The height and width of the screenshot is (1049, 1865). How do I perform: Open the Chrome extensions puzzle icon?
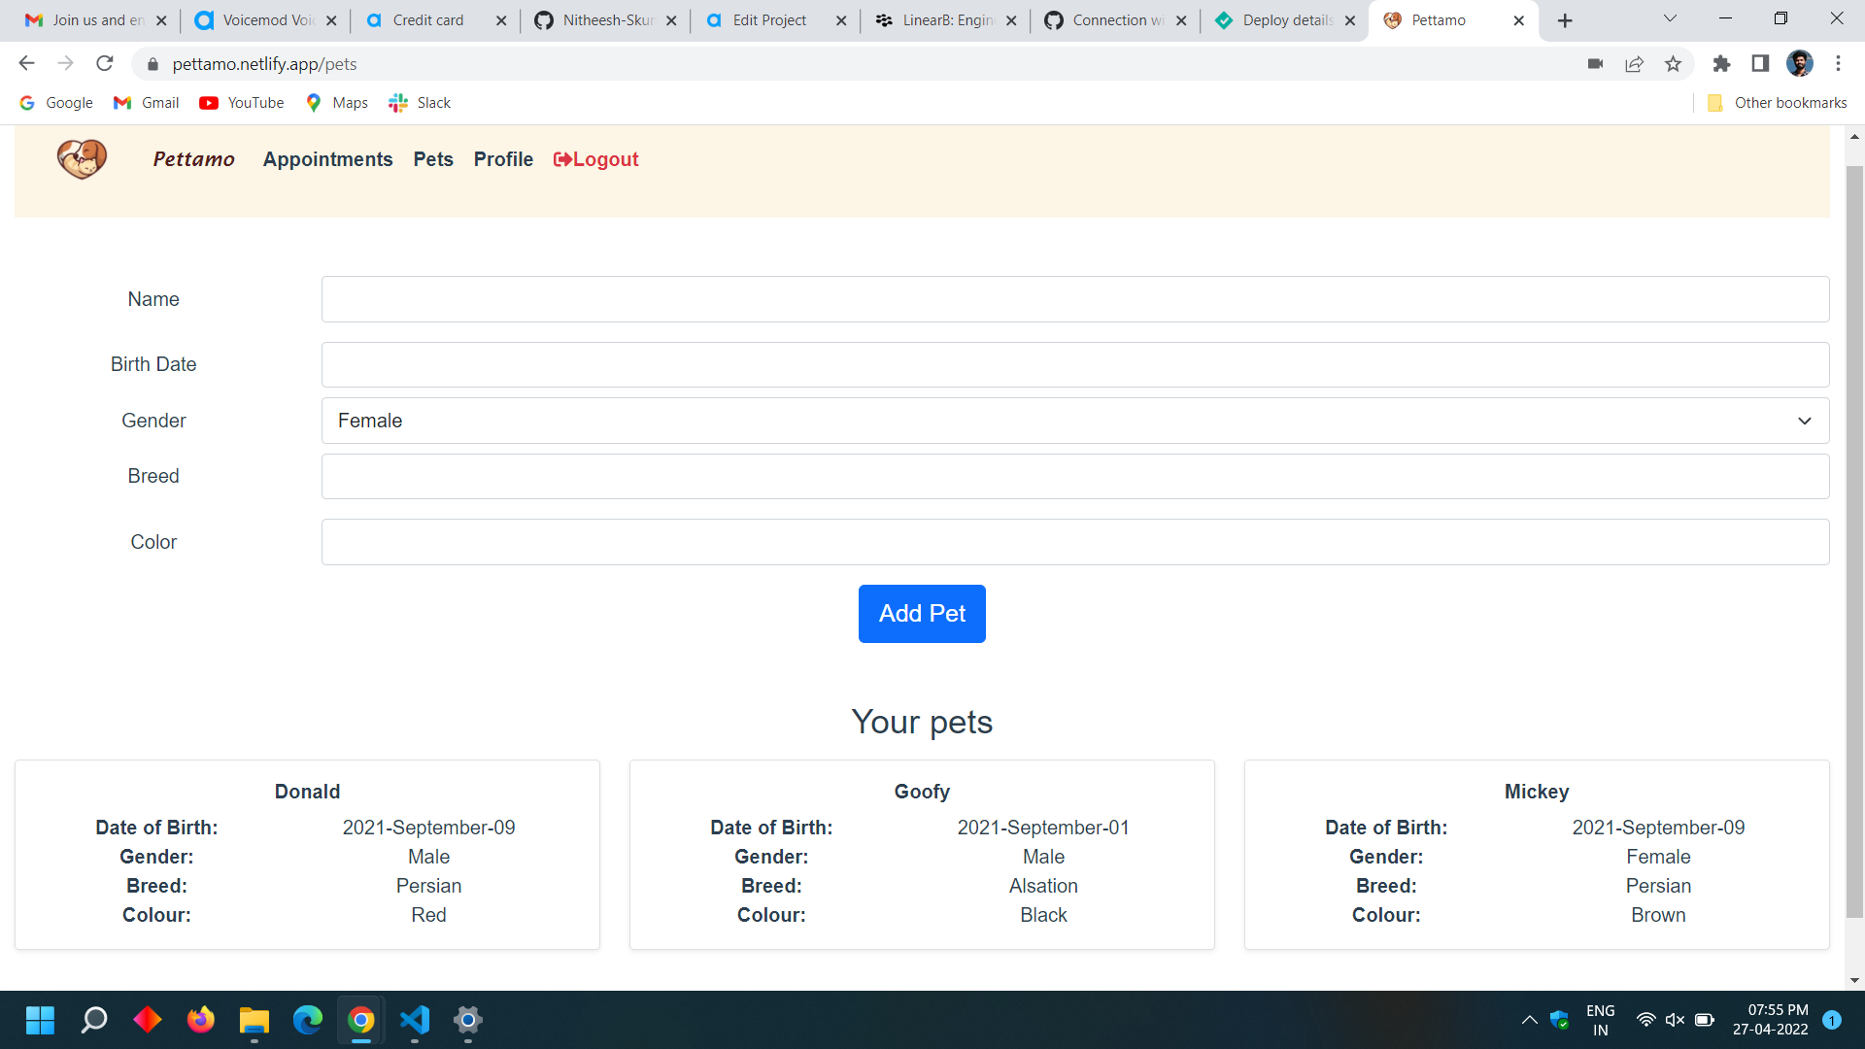(1721, 64)
